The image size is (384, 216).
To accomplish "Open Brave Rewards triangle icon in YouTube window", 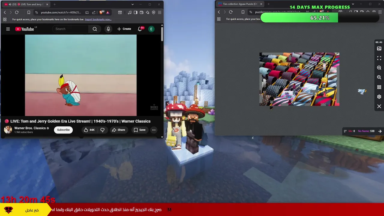I will 107,12.
